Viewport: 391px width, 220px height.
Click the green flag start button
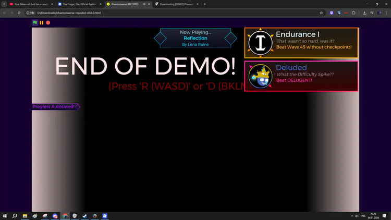point(35,22)
